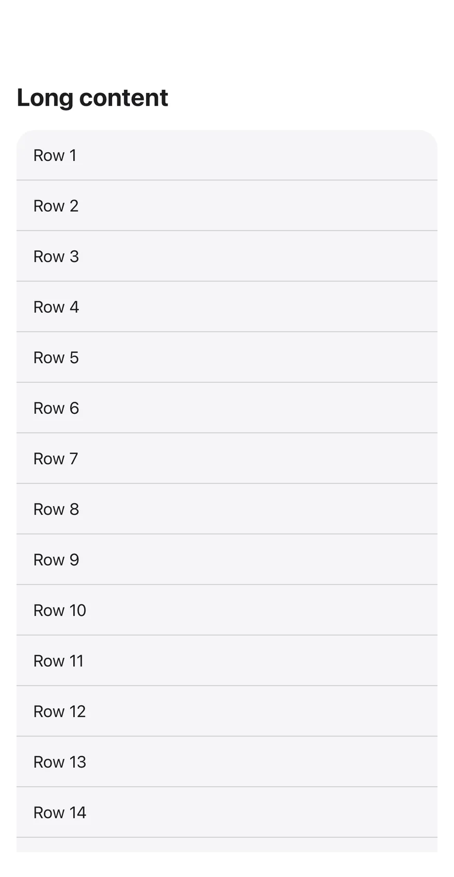The width and height of the screenshot is (454, 877).
Task: Choose Row 3 from the list
Action: pos(227,256)
